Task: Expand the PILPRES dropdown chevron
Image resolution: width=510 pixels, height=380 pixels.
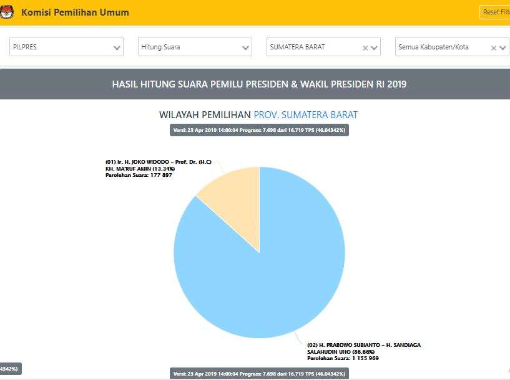Action: [117, 48]
